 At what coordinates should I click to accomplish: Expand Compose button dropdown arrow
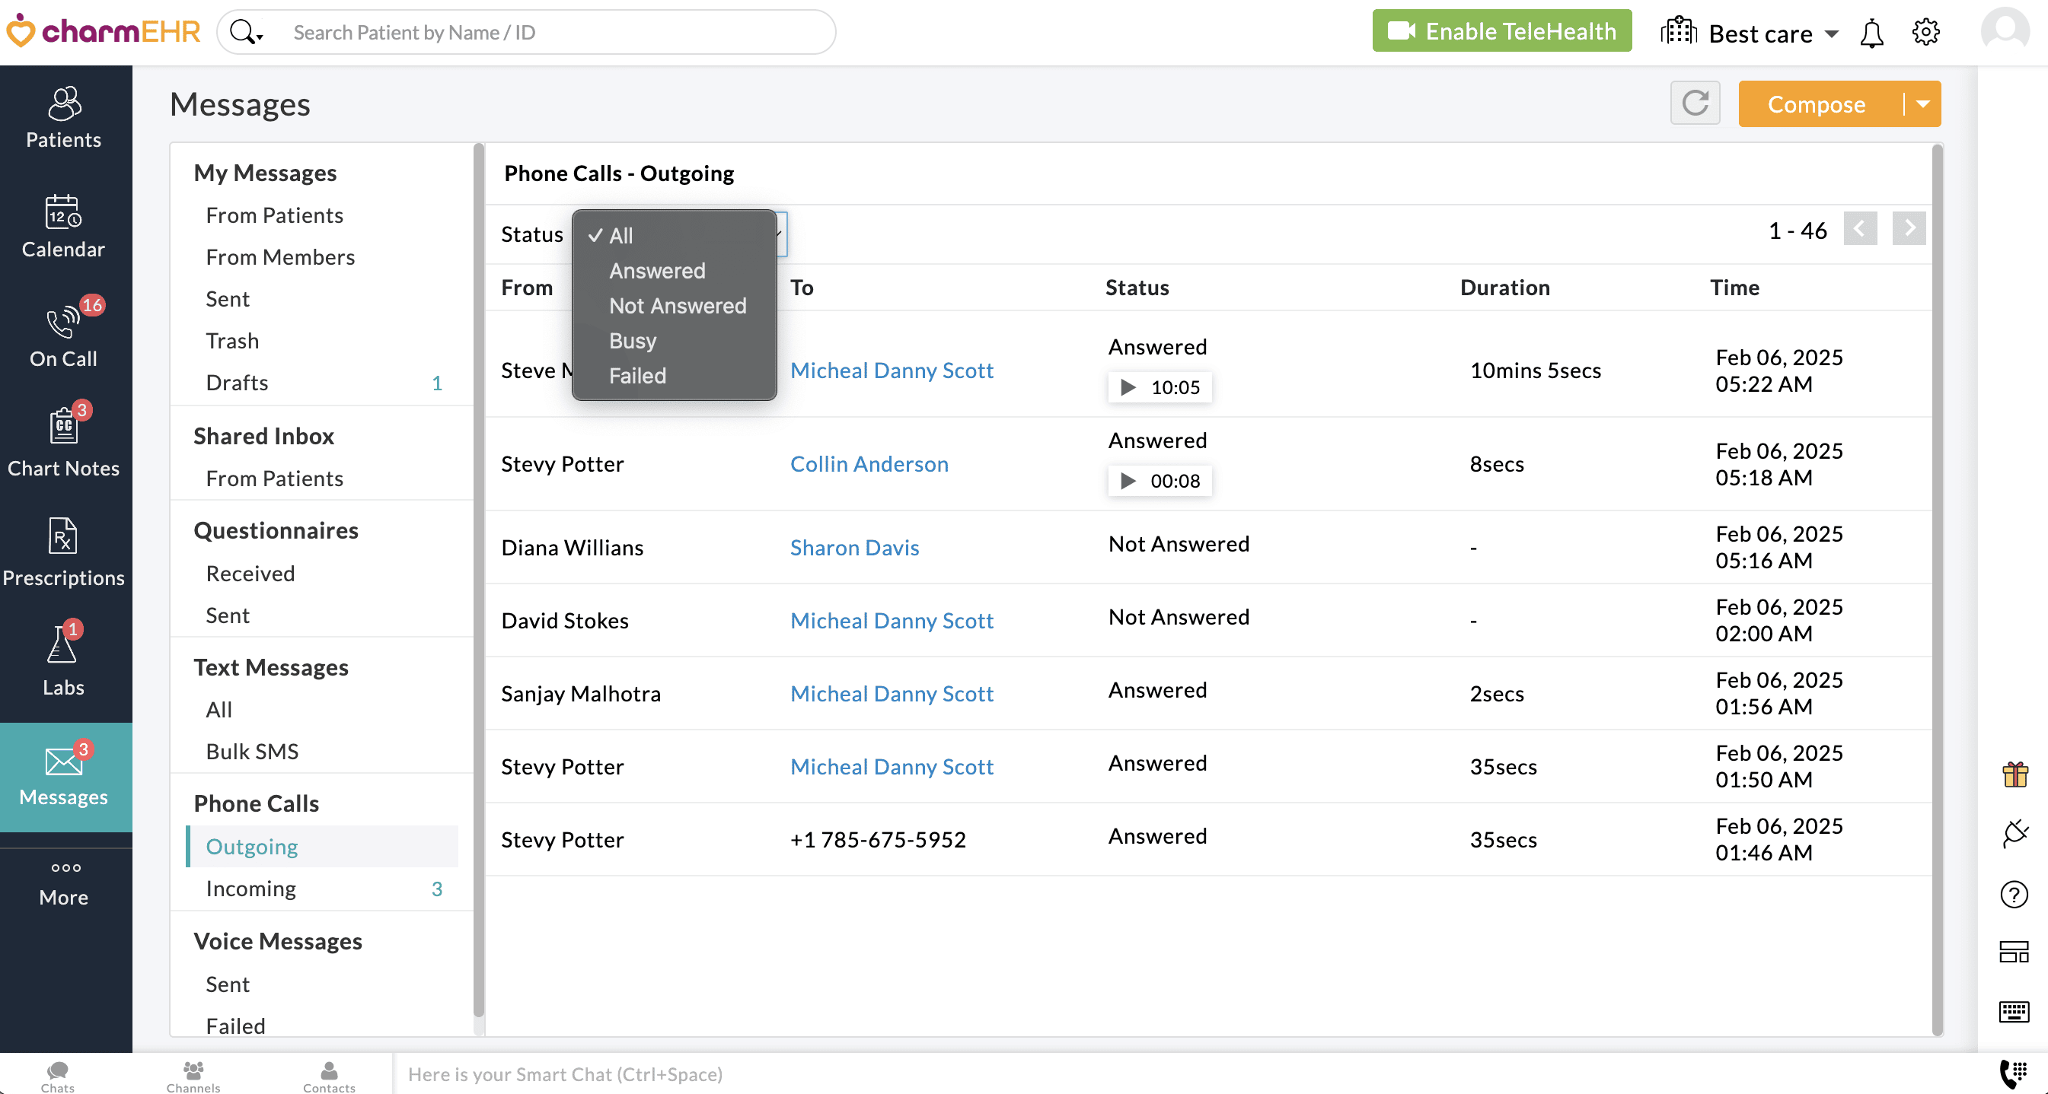click(1923, 104)
